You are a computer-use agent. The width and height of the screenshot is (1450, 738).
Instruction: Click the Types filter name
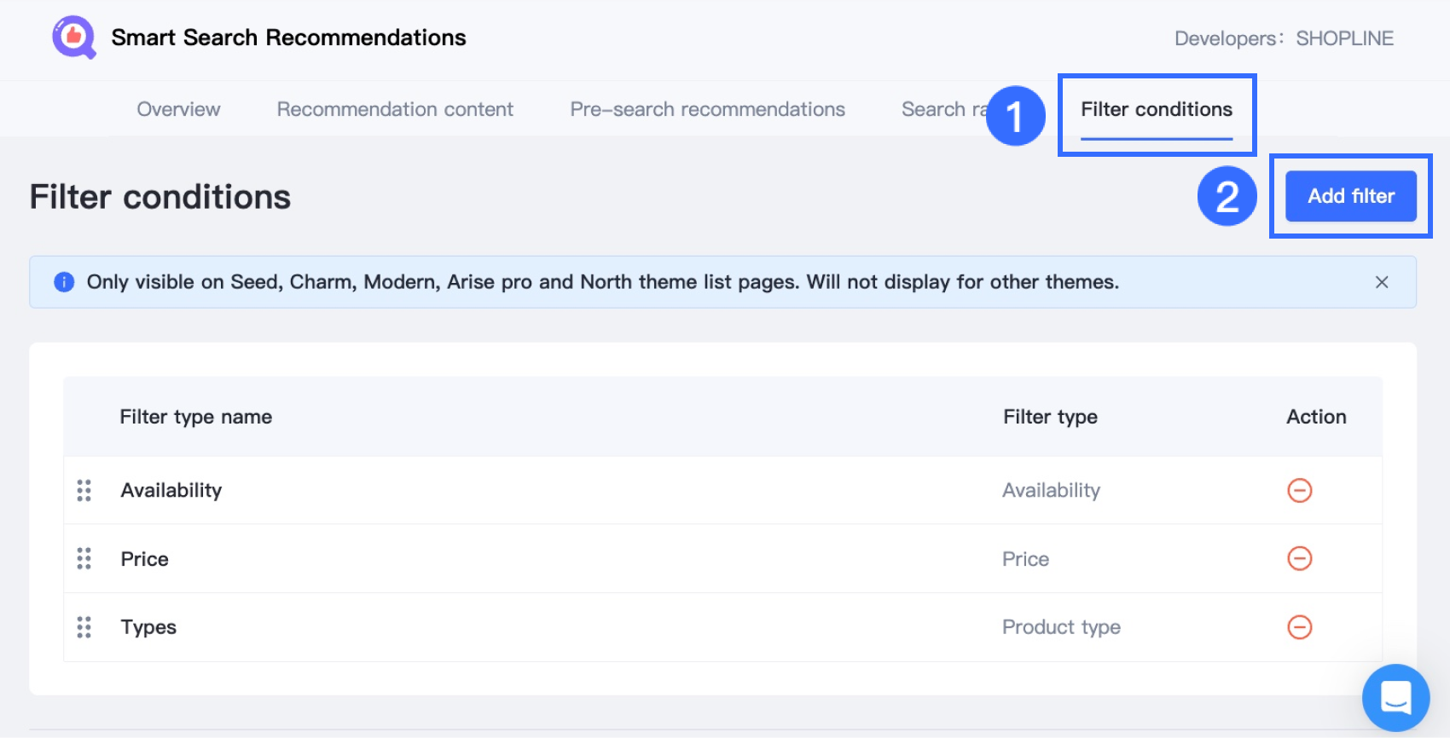(148, 627)
